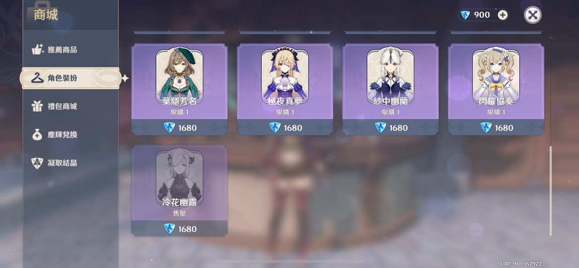Click the vertical scrollbar on the right edge
The height and width of the screenshot is (268, 579).
tap(551, 191)
